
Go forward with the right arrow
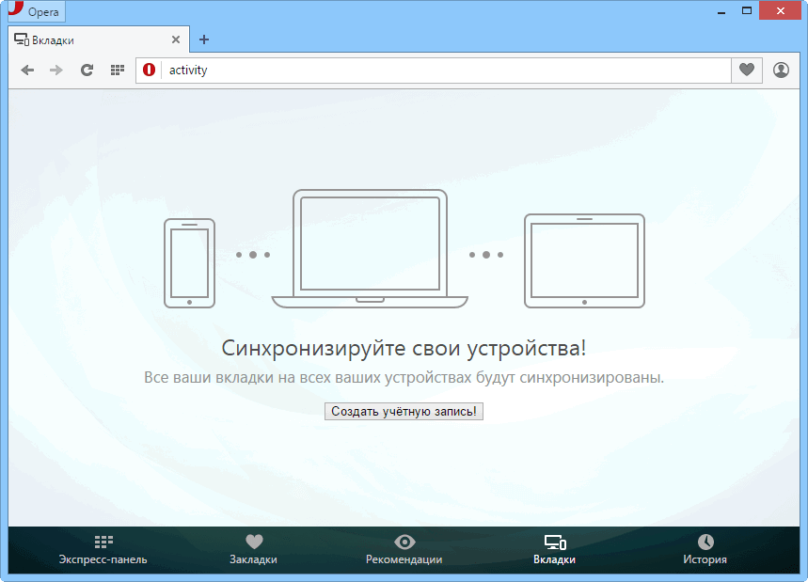56,70
